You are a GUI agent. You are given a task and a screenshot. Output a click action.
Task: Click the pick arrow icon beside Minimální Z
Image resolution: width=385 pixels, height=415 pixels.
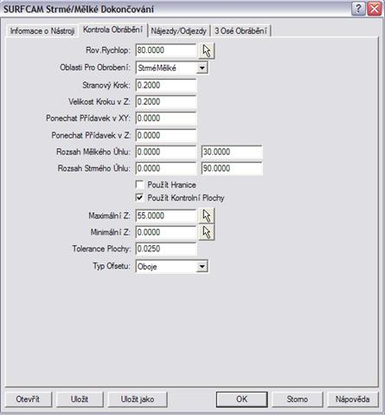click(207, 232)
